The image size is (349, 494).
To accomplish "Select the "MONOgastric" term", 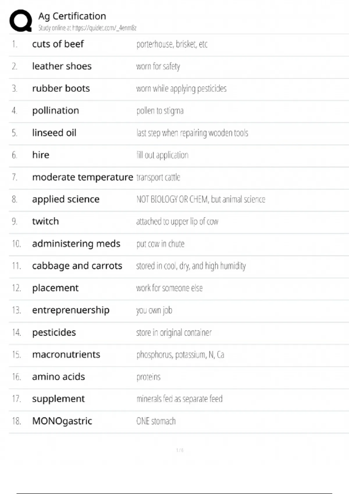I will click(62, 421).
